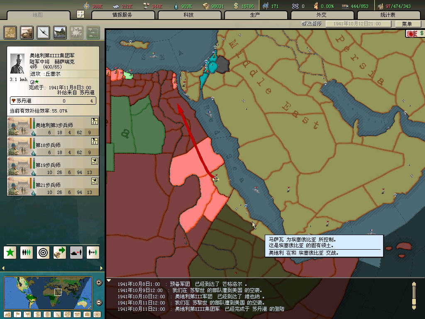Expand the message log top-left arrow
The height and width of the screenshot is (319, 425).
point(109,280)
